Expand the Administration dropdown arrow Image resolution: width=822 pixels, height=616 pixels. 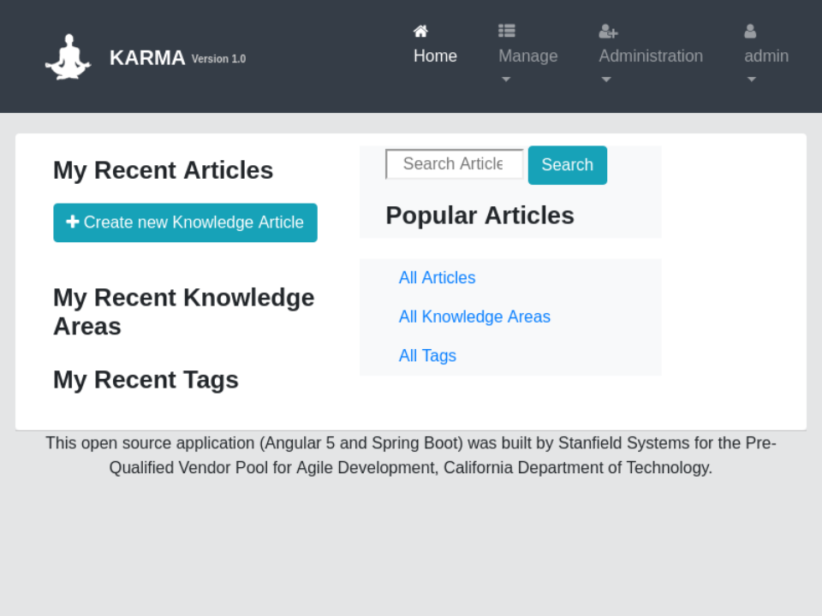point(606,80)
